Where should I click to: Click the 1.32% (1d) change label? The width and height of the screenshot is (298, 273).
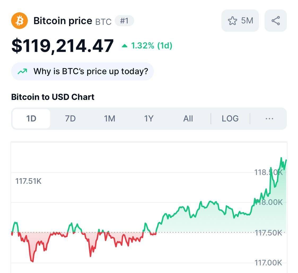152,46
